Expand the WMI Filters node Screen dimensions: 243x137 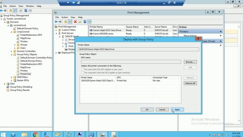tap(12, 77)
